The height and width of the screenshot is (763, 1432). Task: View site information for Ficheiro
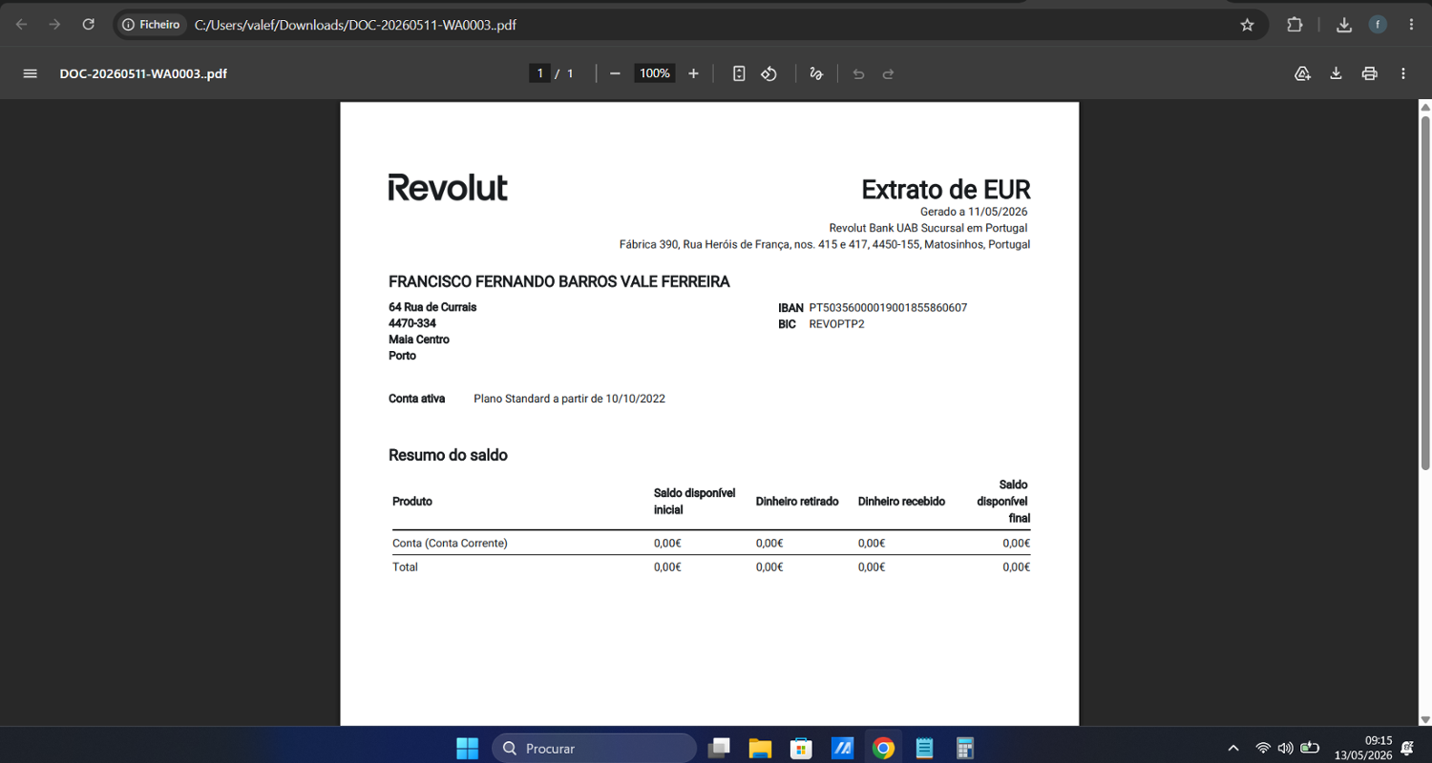(x=152, y=25)
